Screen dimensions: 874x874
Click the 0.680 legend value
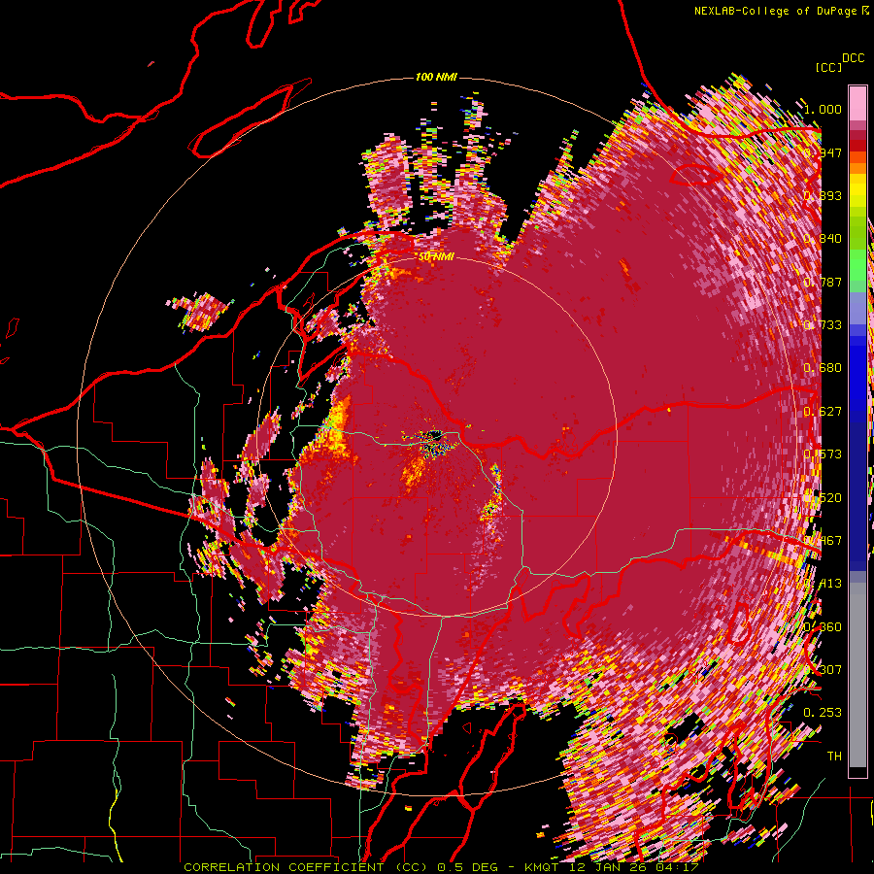coord(823,368)
